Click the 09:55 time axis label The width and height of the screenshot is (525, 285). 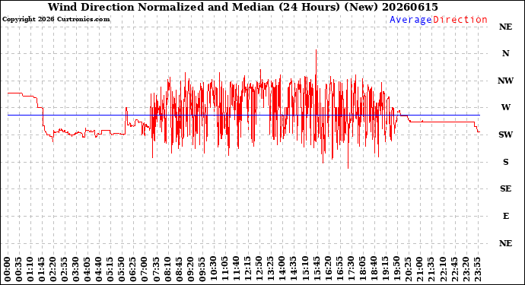point(202,270)
